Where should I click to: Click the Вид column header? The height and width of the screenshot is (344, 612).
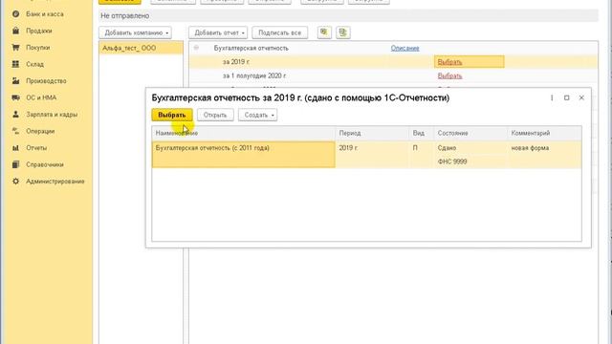point(421,133)
